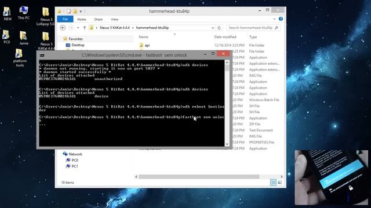Open the View ribbon tab

point(115,19)
